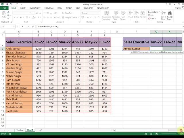The height and width of the screenshot is (138, 184).
Task: Click the zoom slider in status bar
Action: point(169,134)
